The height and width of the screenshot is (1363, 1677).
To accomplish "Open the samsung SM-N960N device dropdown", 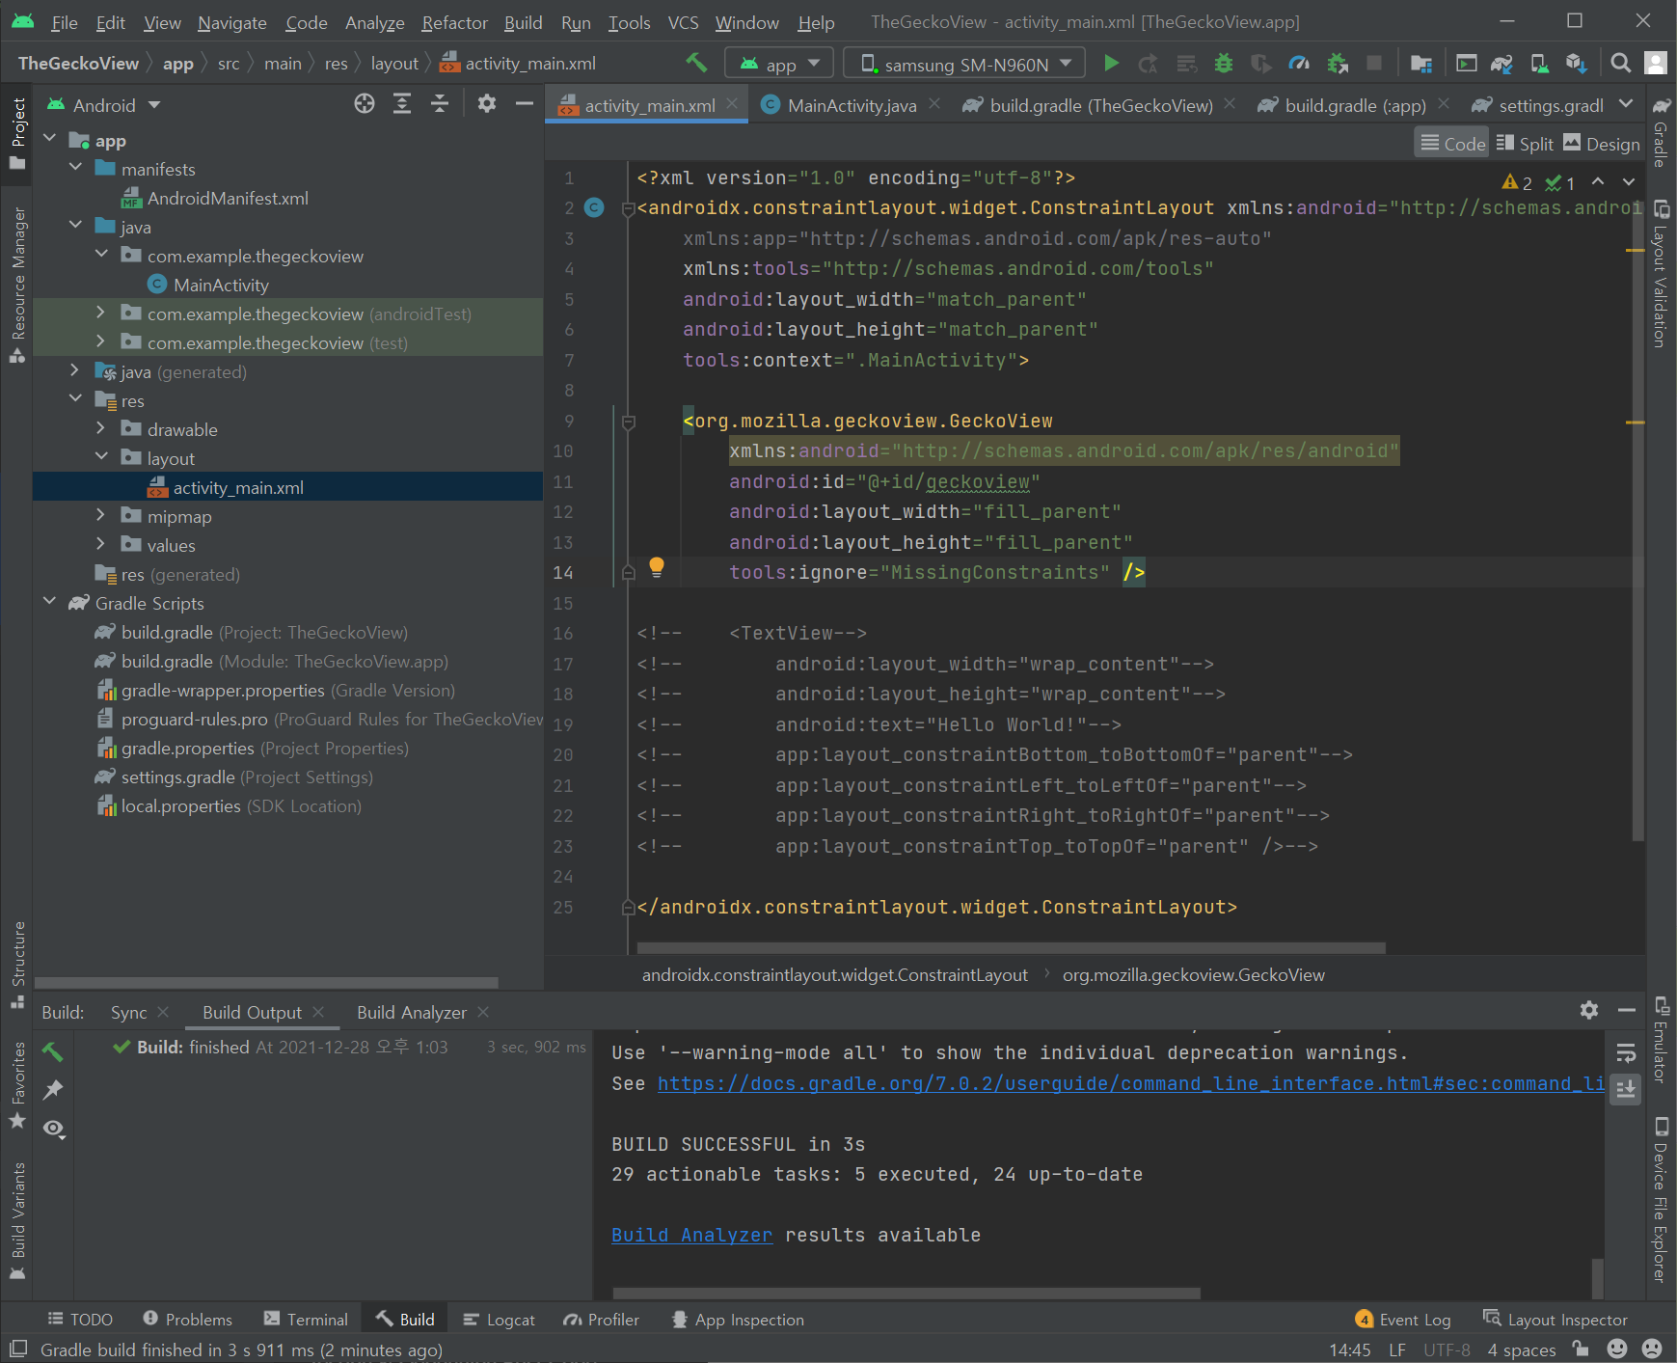I will pos(964,64).
